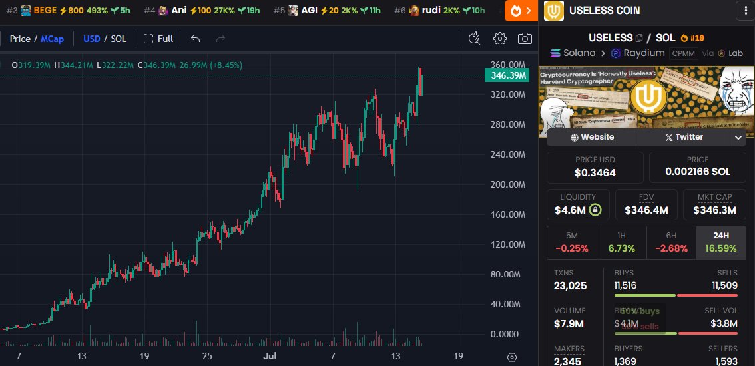The width and height of the screenshot is (755, 366).
Task: Click the MKT CAP $346.3M box
Action: (x=714, y=205)
